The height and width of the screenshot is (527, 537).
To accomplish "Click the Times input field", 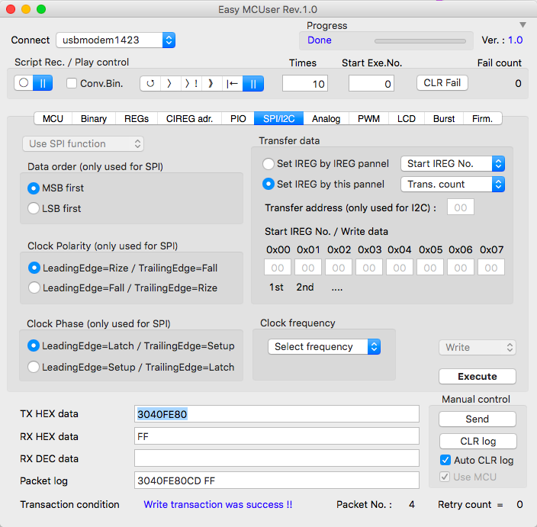I will [x=305, y=83].
